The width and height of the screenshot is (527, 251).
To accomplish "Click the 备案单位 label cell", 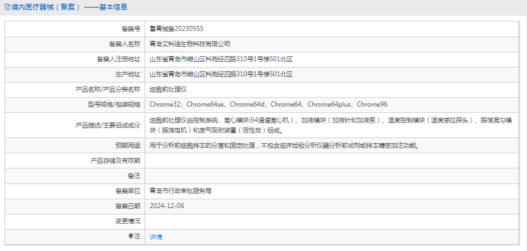I will (74, 191).
